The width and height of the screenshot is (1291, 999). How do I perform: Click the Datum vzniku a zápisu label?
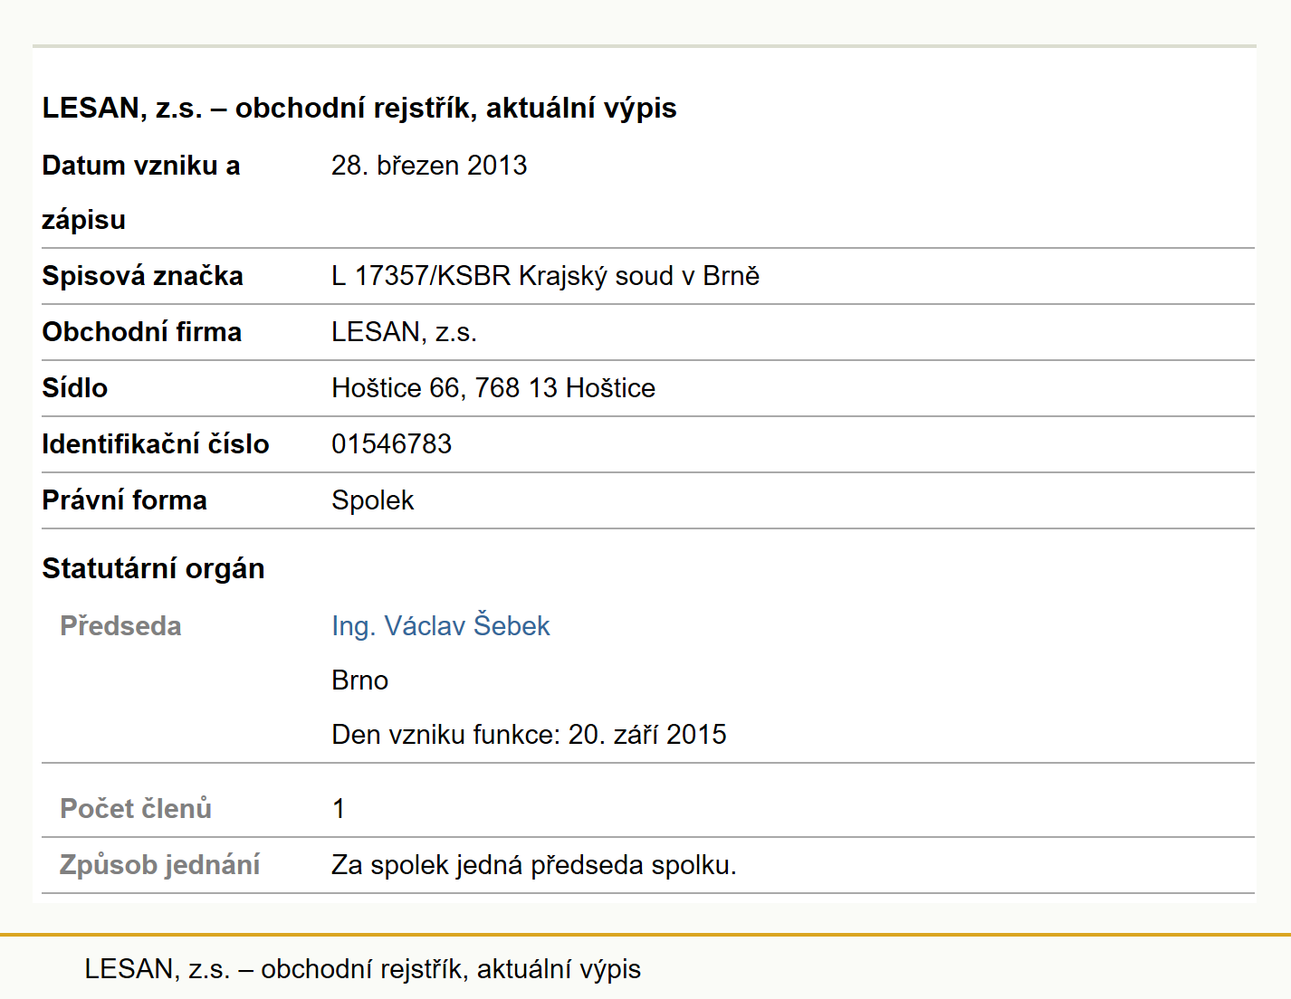pyautogui.click(x=140, y=193)
